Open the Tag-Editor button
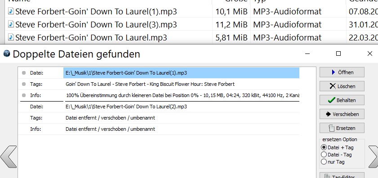378x178 pixels. (342, 176)
